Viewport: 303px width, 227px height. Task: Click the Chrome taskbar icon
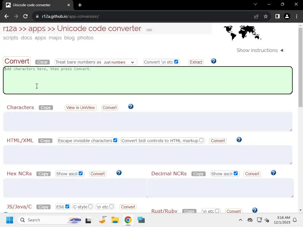[x=128, y=220]
